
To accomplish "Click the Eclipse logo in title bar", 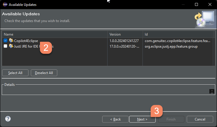I will [5, 4].
